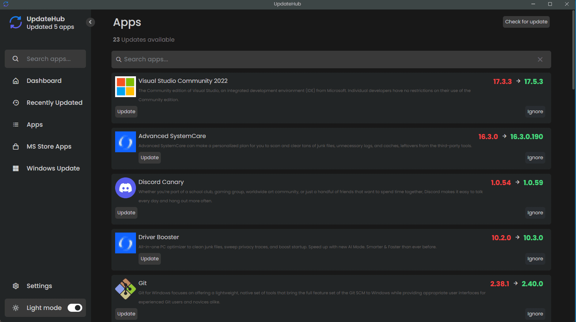Focus the main Search apps field

[x=331, y=60]
